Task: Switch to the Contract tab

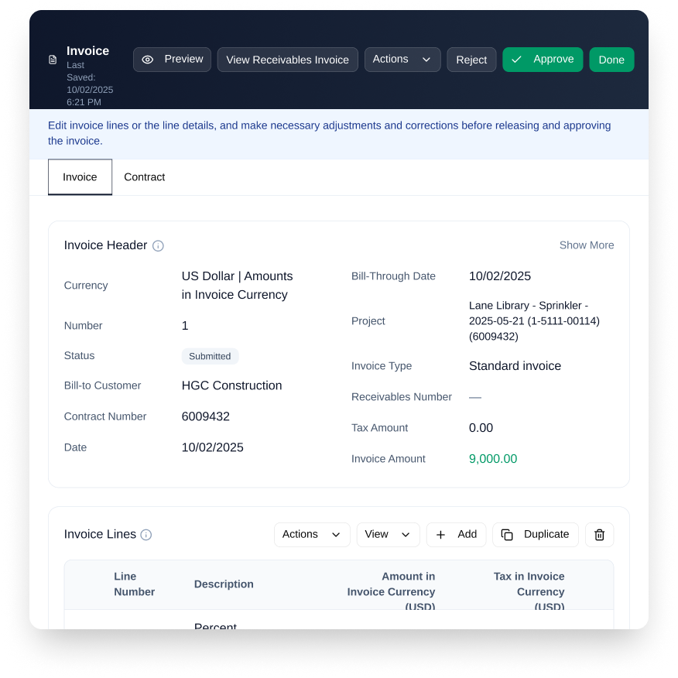Action: [x=144, y=177]
